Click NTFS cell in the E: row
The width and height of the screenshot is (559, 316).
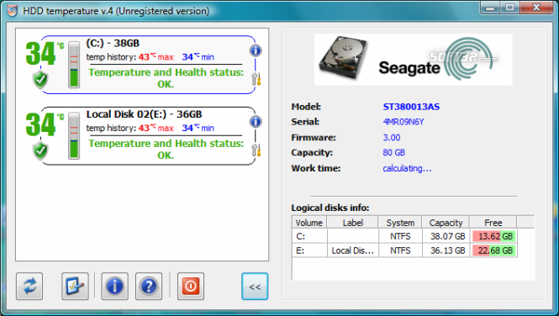[400, 250]
